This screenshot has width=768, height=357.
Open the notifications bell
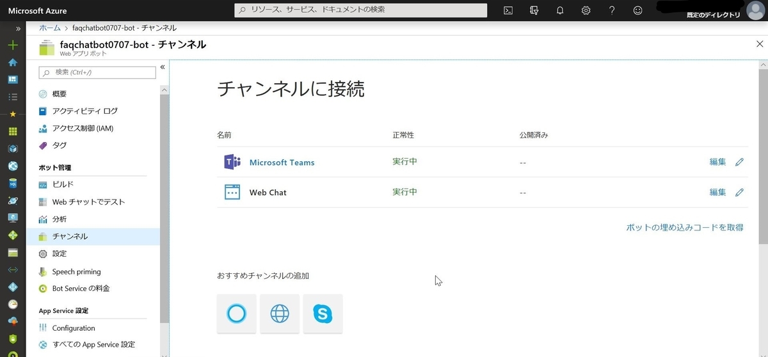click(560, 10)
